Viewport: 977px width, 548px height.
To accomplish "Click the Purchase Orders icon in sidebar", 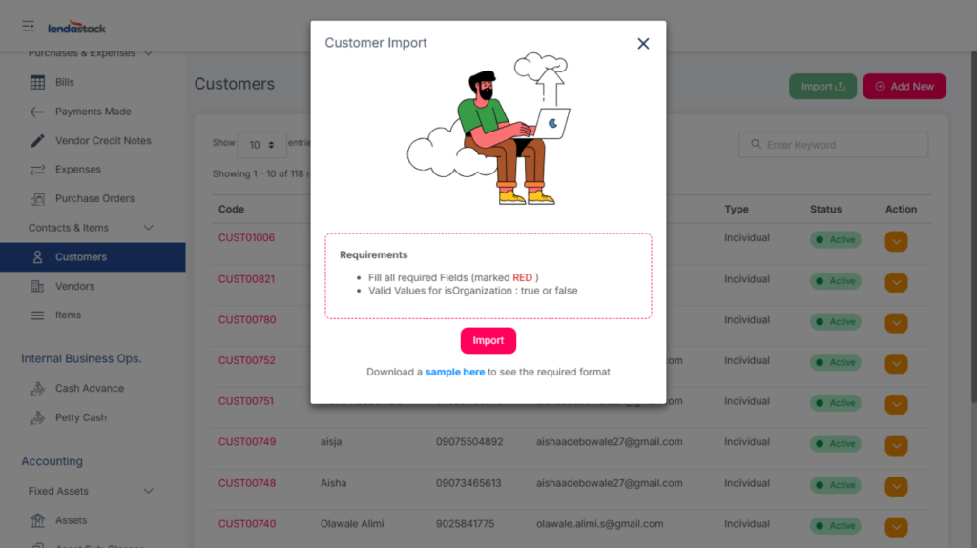I will click(38, 199).
